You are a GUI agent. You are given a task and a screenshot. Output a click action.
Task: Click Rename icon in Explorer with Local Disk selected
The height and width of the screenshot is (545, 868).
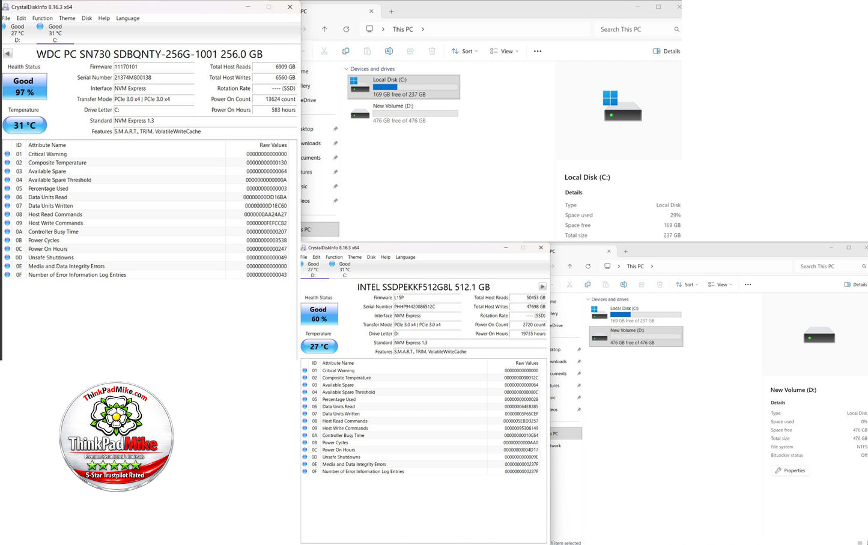[x=389, y=51]
